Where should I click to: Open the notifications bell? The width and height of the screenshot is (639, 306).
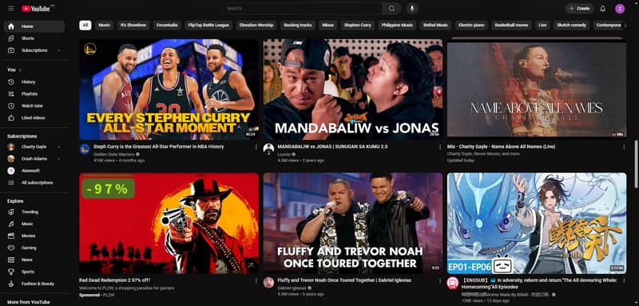tap(603, 9)
